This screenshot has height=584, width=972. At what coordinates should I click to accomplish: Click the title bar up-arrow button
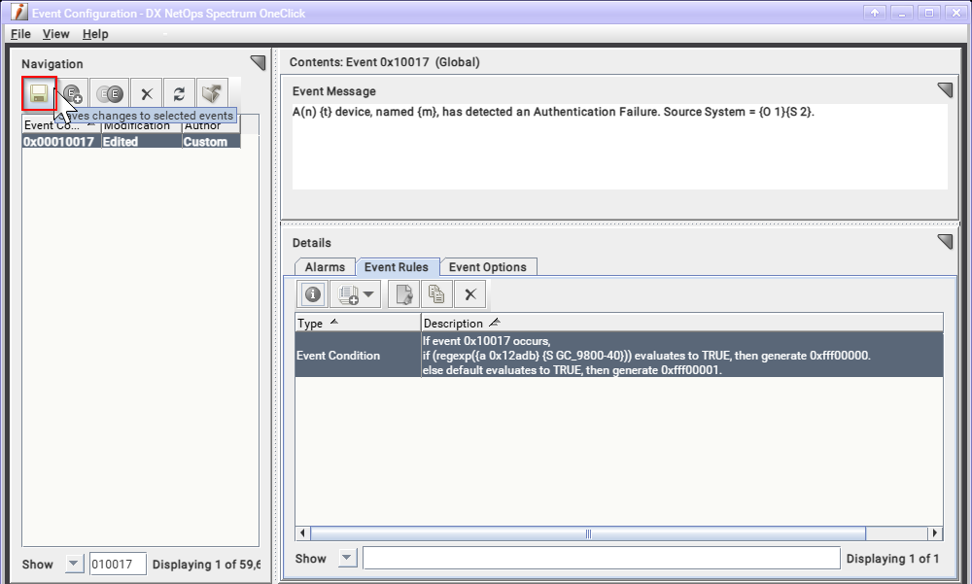tap(875, 13)
